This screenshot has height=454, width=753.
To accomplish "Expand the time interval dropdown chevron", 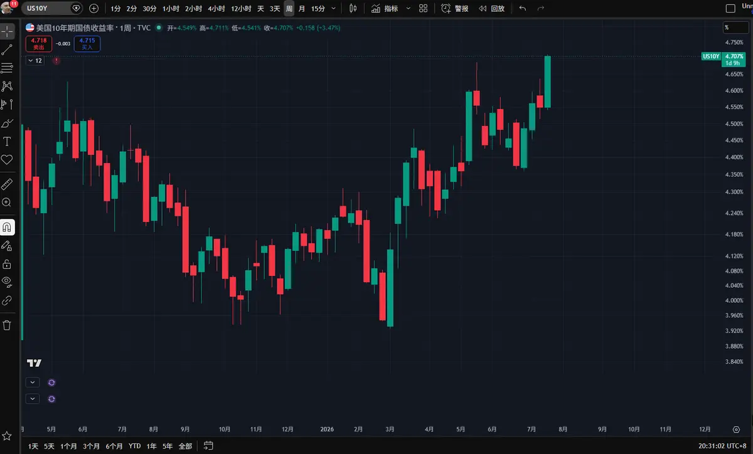I will click(333, 9).
